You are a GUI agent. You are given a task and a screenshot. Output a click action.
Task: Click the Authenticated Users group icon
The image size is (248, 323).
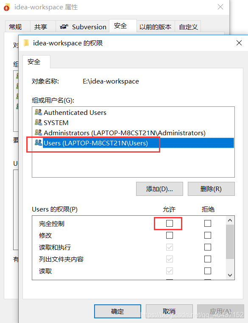coord(38,112)
